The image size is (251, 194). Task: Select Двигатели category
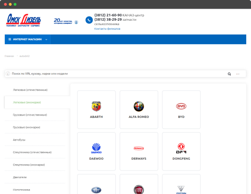(x=20, y=177)
